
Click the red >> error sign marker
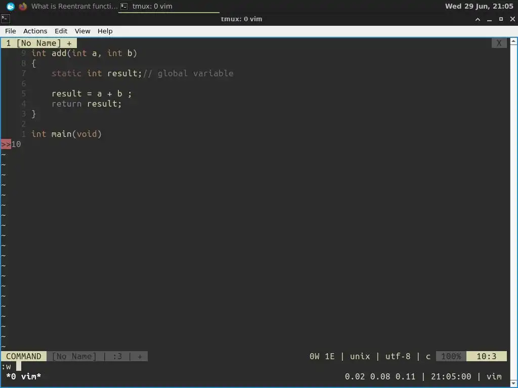pos(6,144)
